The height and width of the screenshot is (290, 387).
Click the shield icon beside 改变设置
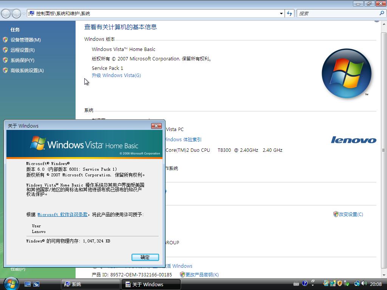(336, 214)
